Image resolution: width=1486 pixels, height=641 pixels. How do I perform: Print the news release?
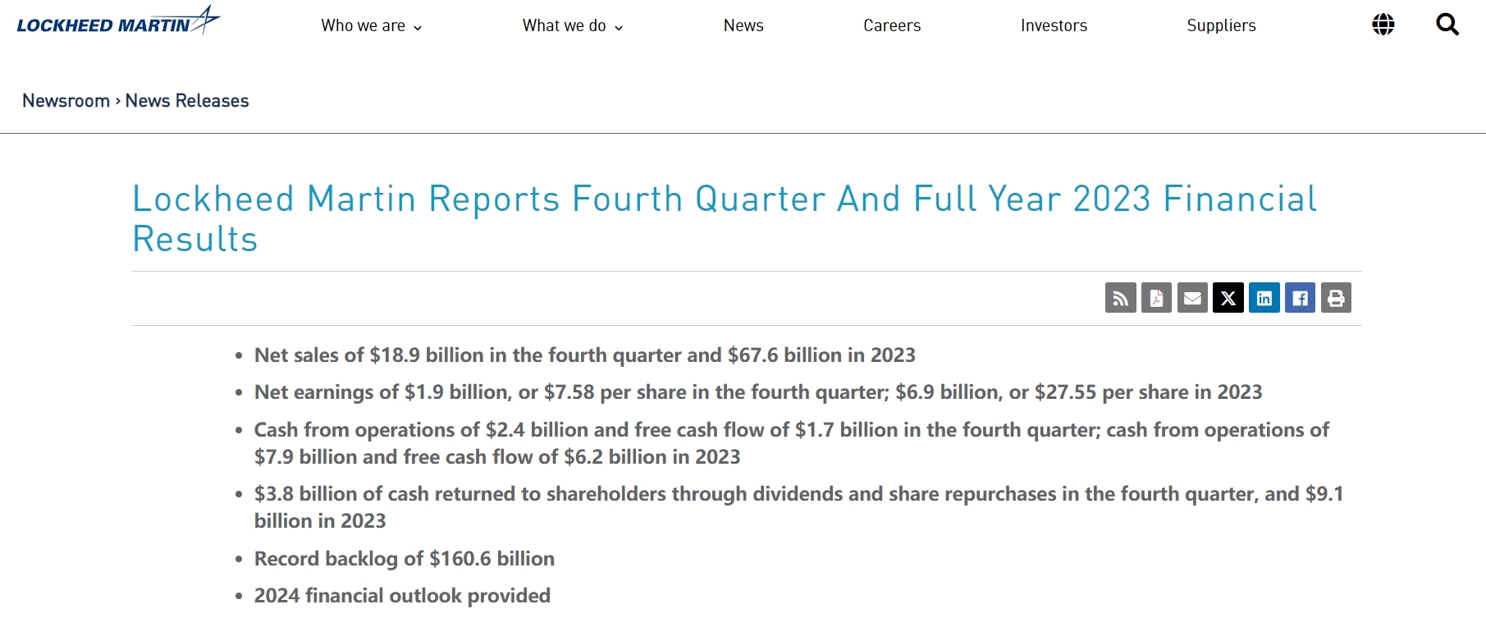(1336, 298)
